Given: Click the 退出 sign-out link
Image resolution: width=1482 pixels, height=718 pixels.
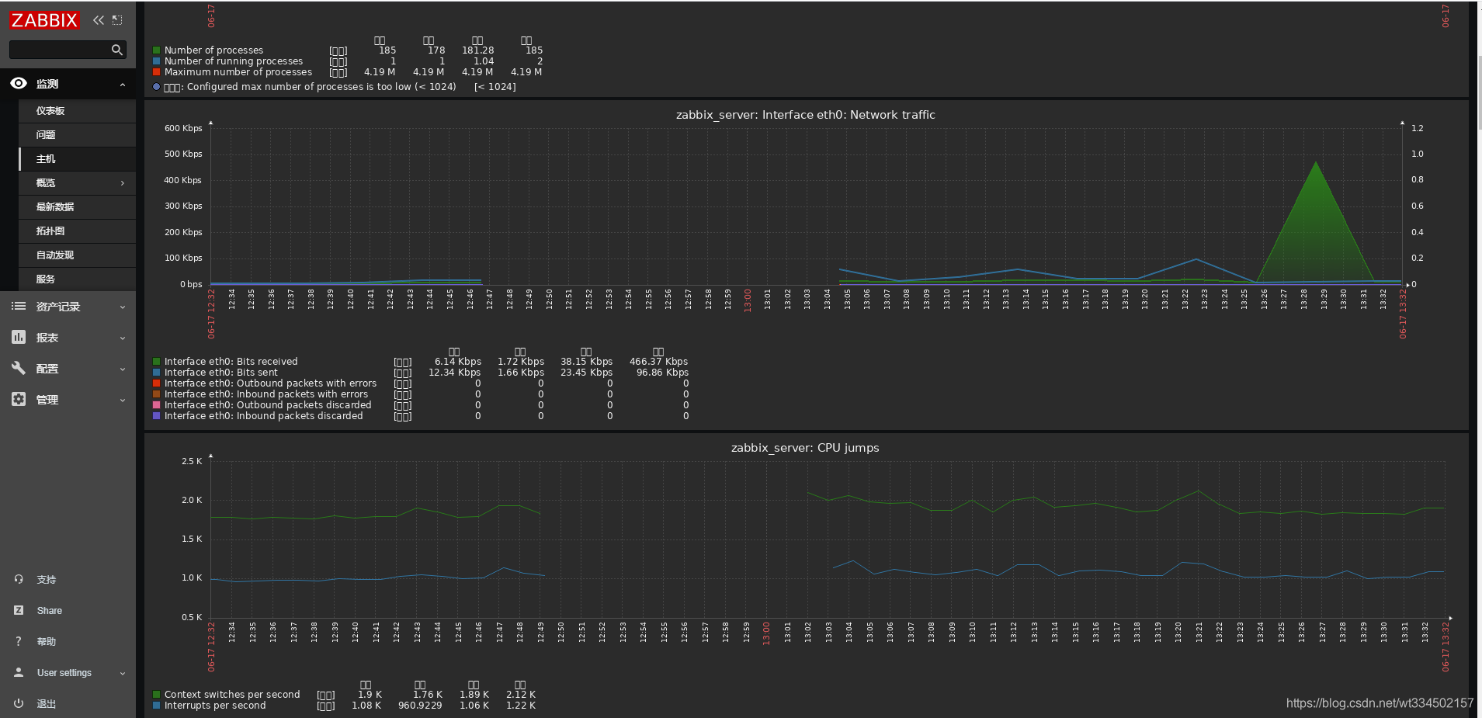Looking at the screenshot, I should (47, 704).
